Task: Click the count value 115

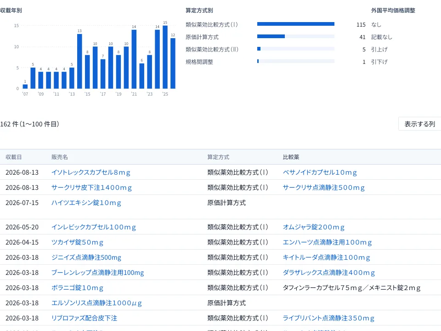Action: click(x=361, y=24)
